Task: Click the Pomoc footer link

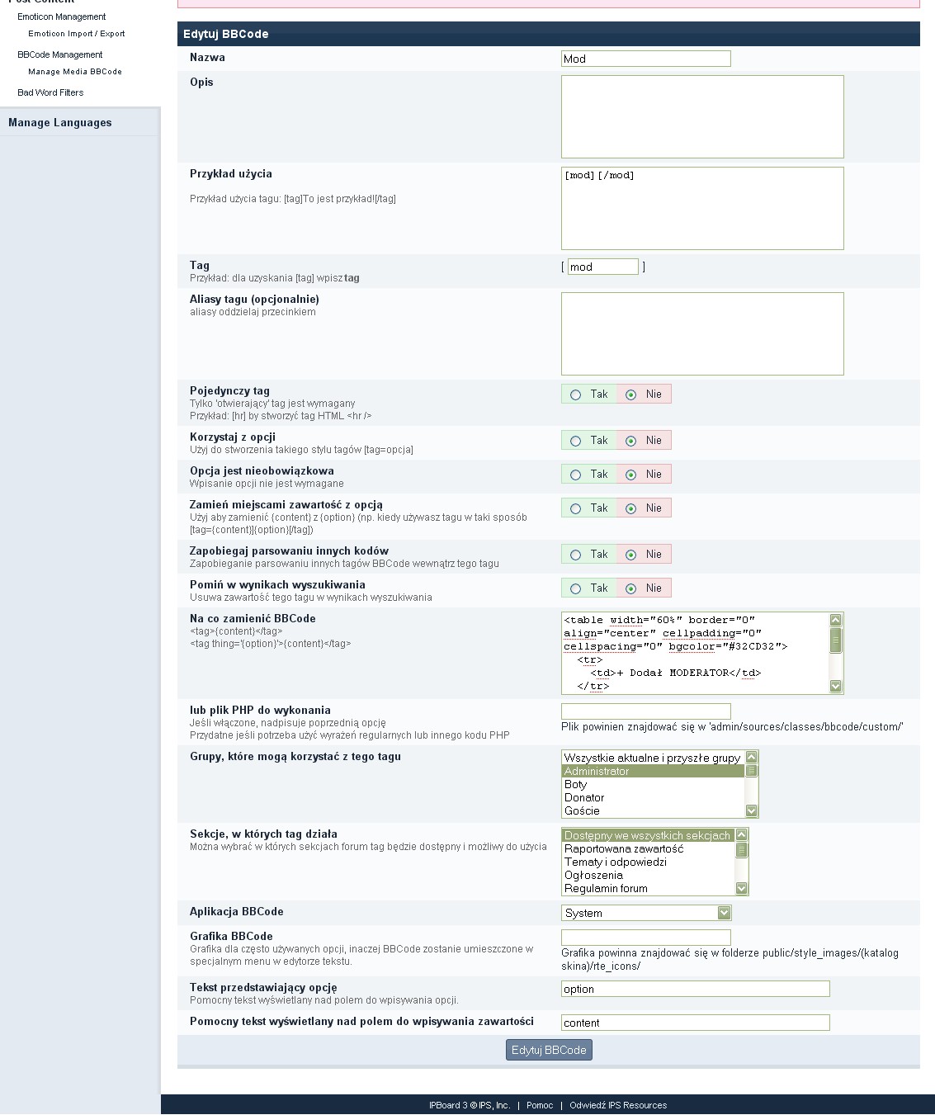Action: 540,1105
